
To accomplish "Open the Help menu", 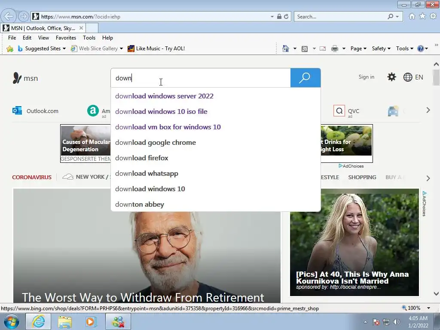I will click(x=107, y=38).
